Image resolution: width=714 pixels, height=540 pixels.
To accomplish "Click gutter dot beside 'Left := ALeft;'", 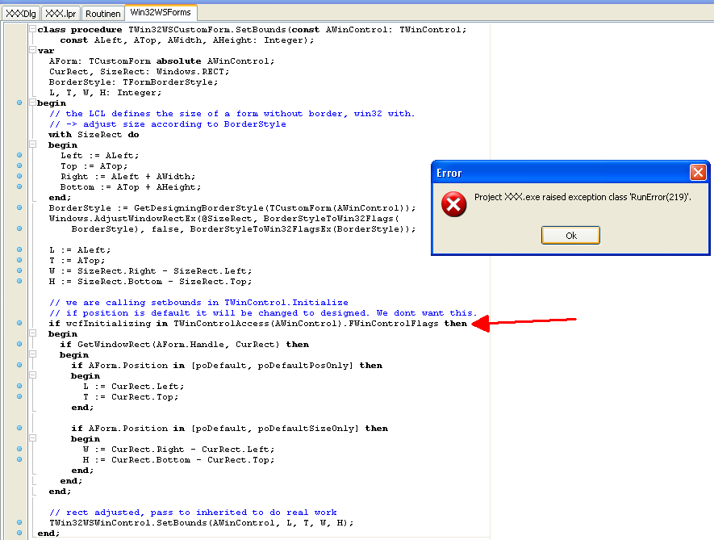I will point(19,156).
